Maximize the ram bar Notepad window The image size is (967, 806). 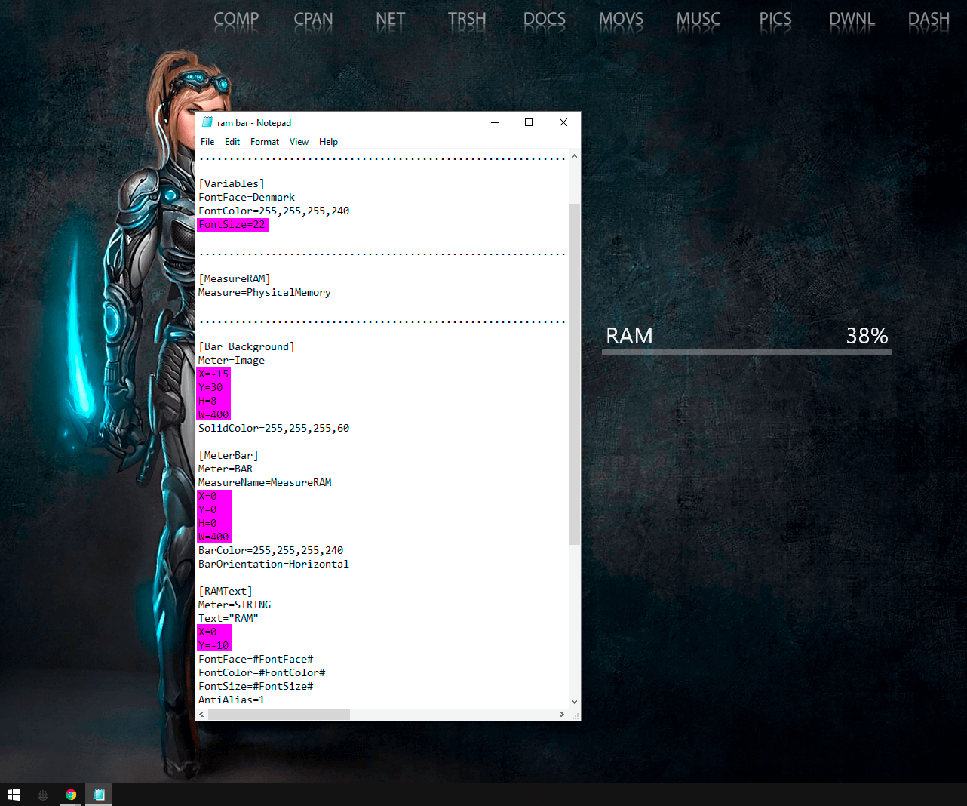point(529,122)
